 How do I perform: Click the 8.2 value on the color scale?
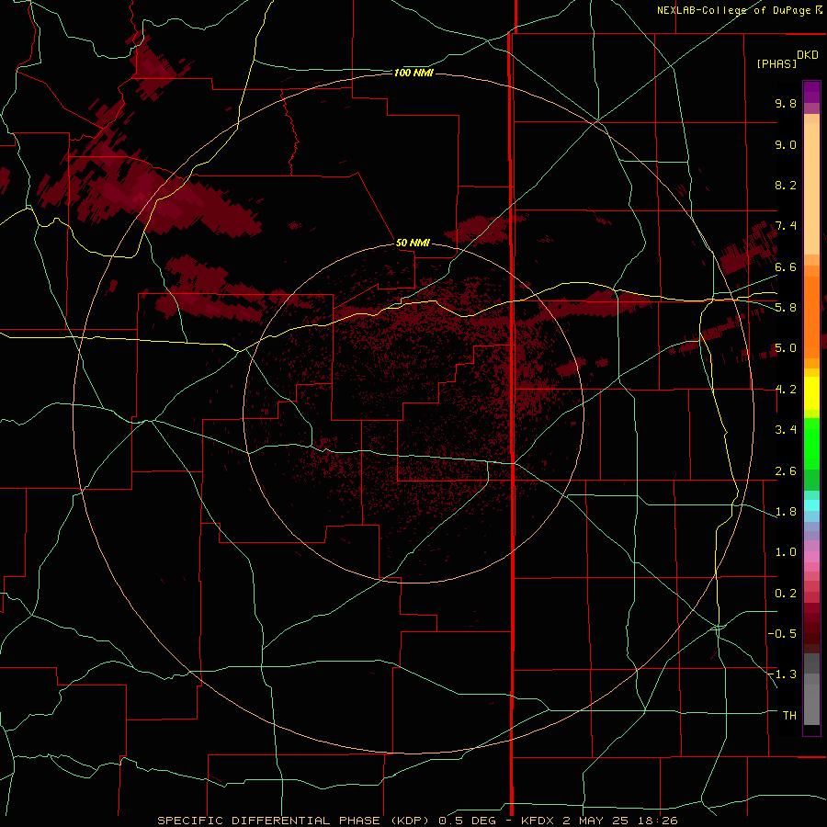(786, 185)
